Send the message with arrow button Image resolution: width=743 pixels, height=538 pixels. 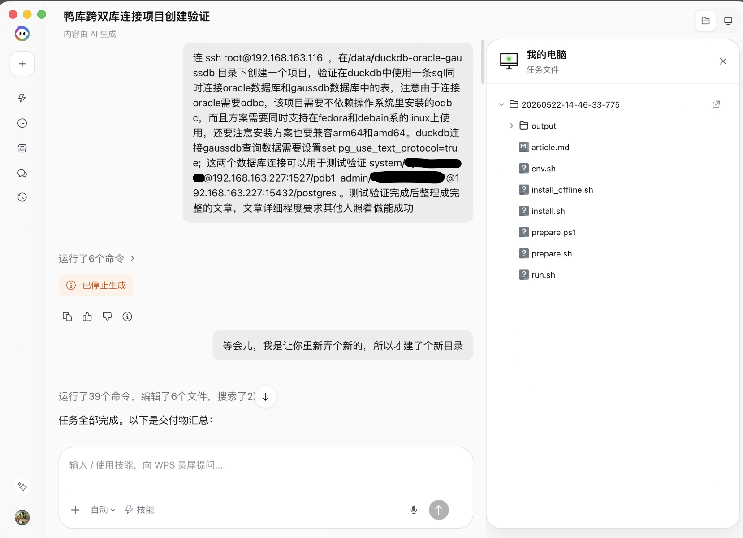click(x=439, y=510)
